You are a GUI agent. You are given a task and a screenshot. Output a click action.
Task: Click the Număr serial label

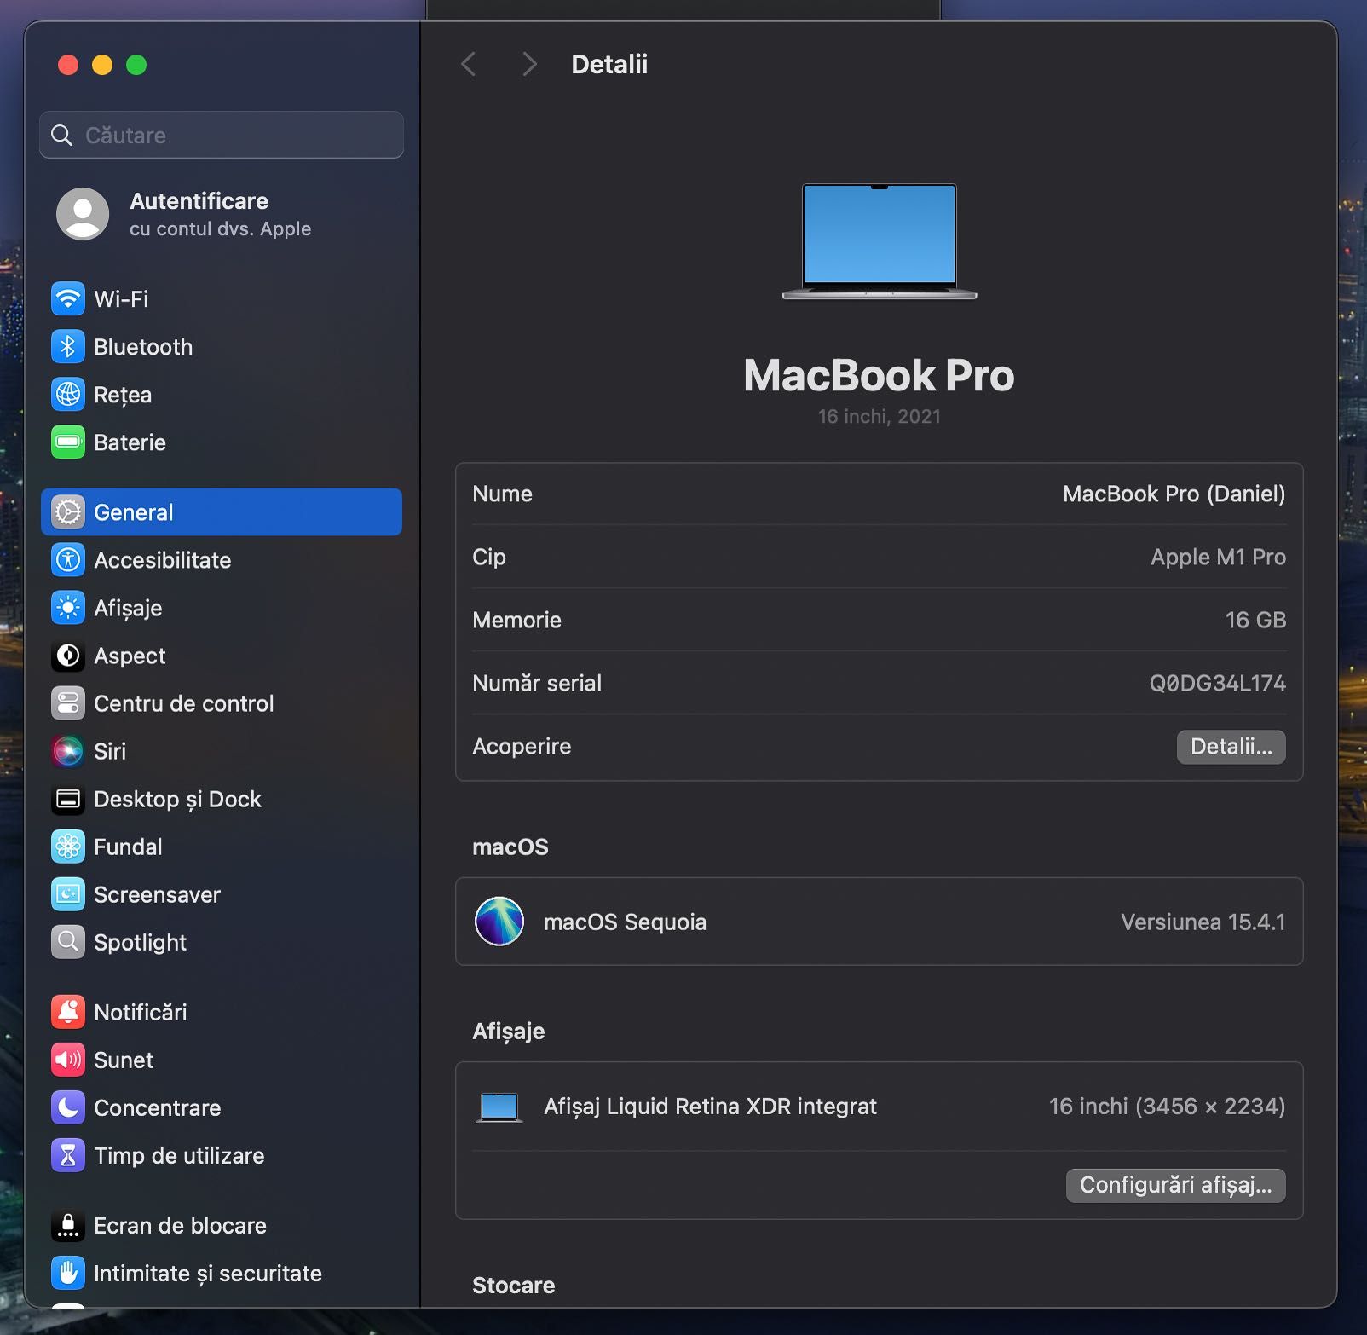pos(537,683)
